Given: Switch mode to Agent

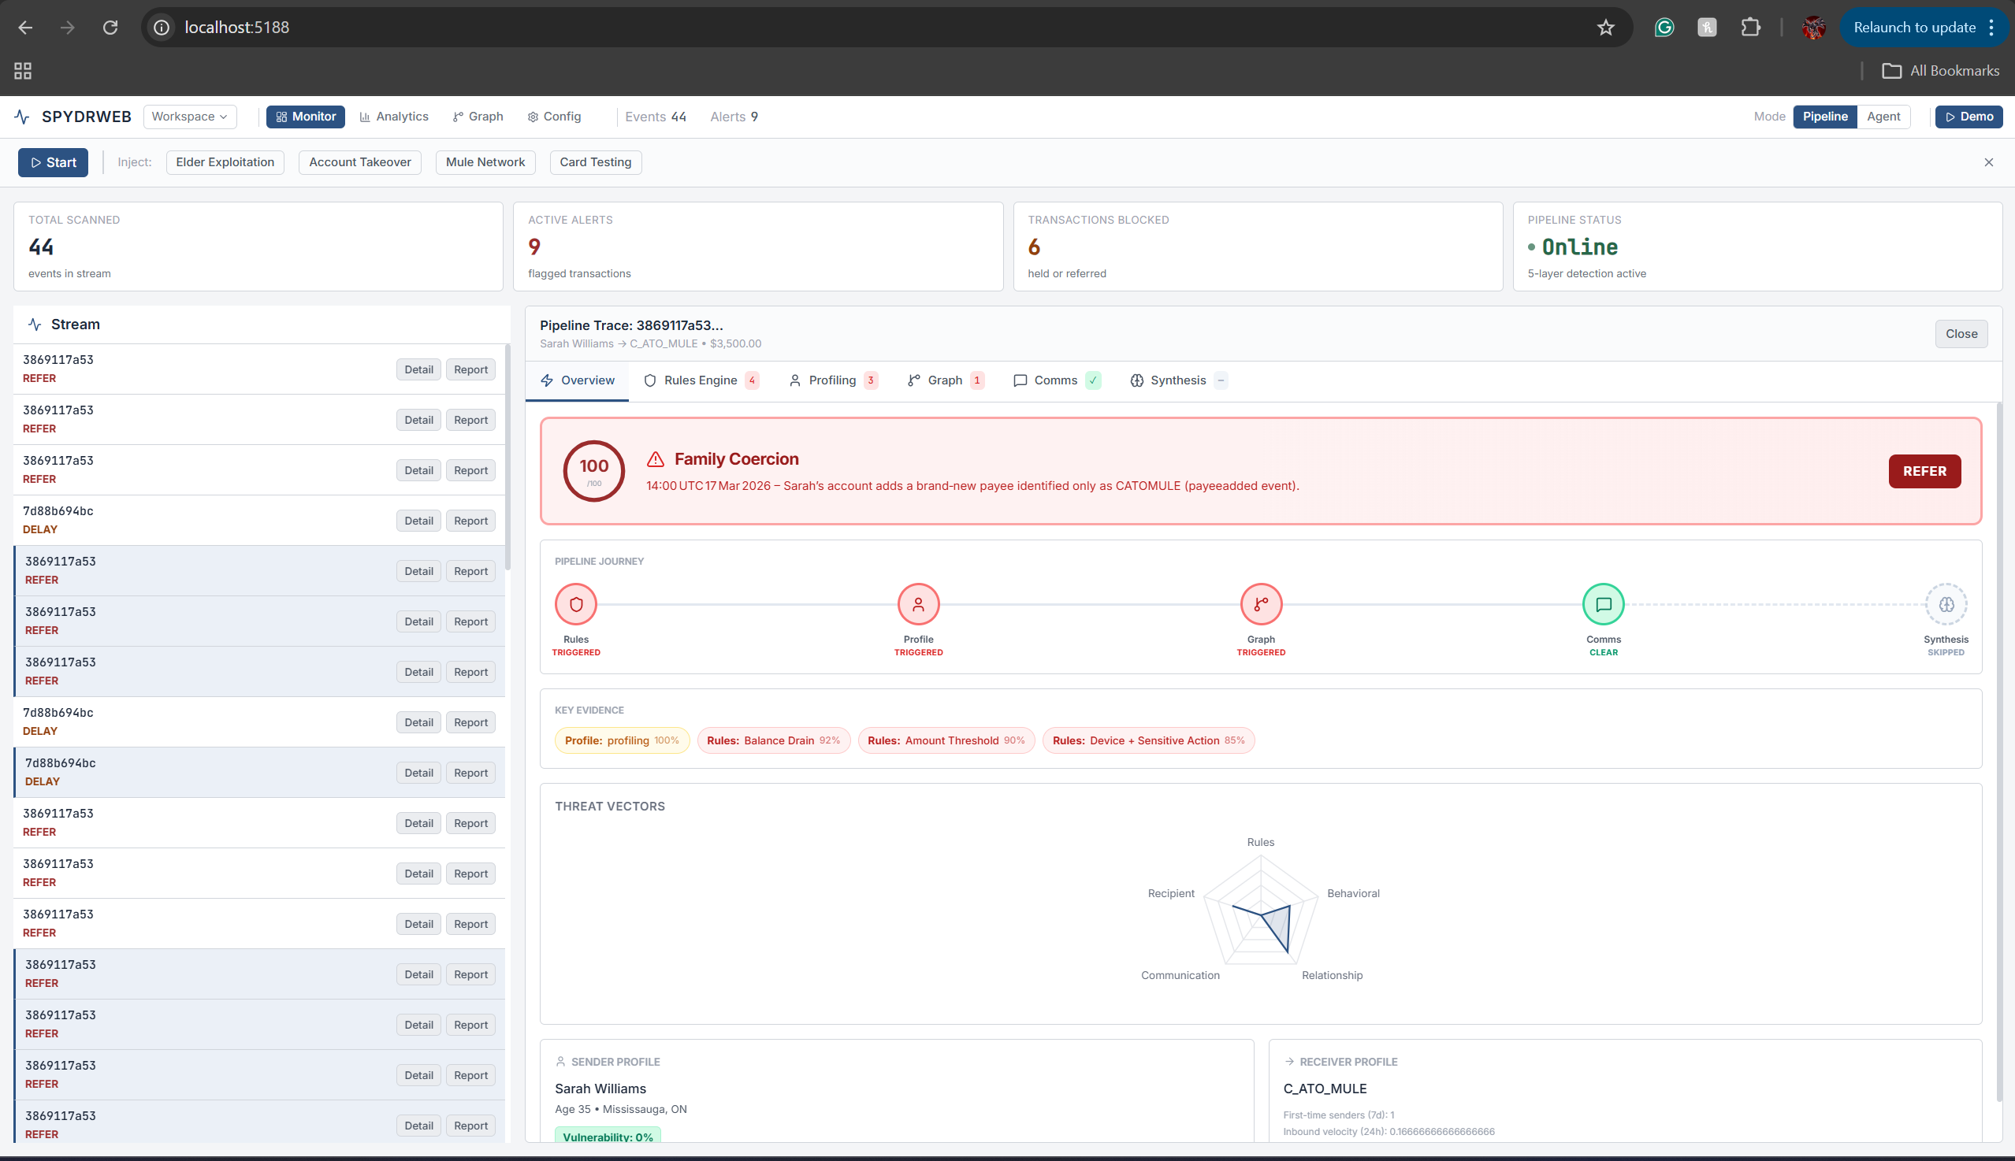Looking at the screenshot, I should tap(1883, 117).
